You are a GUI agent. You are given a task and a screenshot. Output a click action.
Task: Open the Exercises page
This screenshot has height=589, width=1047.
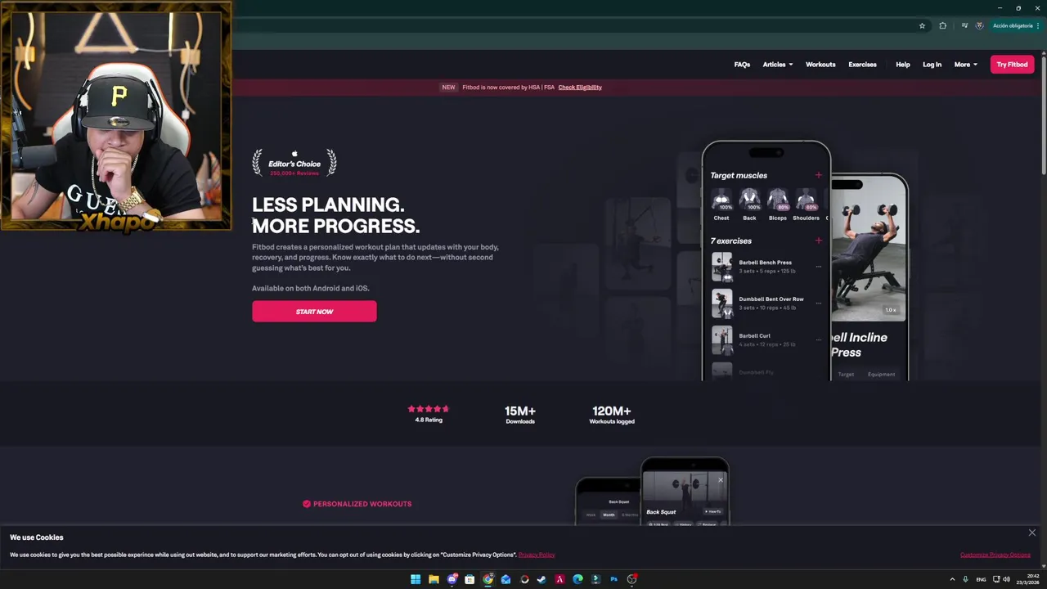[x=862, y=65]
